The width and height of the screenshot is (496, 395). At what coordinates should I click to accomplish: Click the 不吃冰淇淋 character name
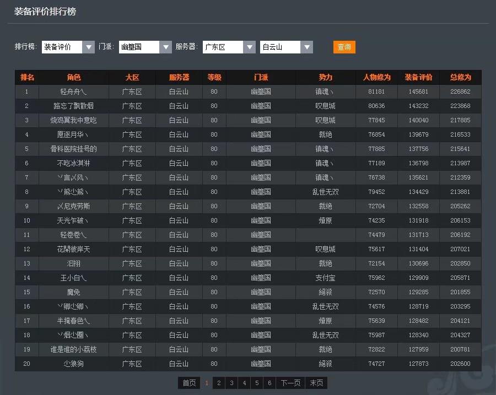(73, 163)
